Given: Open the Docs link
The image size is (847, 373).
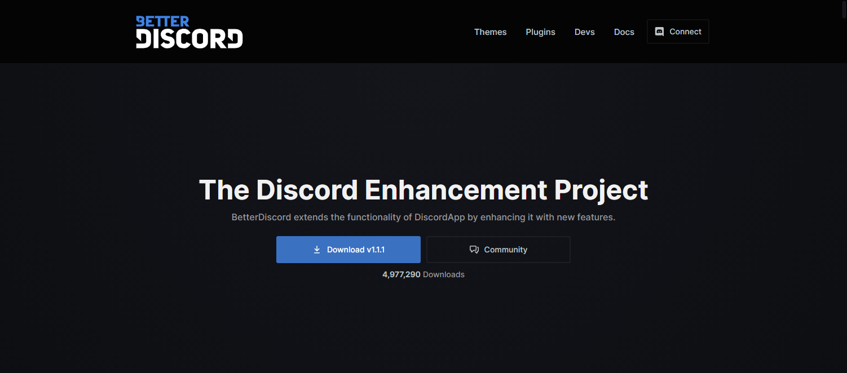Looking at the screenshot, I should [x=624, y=32].
